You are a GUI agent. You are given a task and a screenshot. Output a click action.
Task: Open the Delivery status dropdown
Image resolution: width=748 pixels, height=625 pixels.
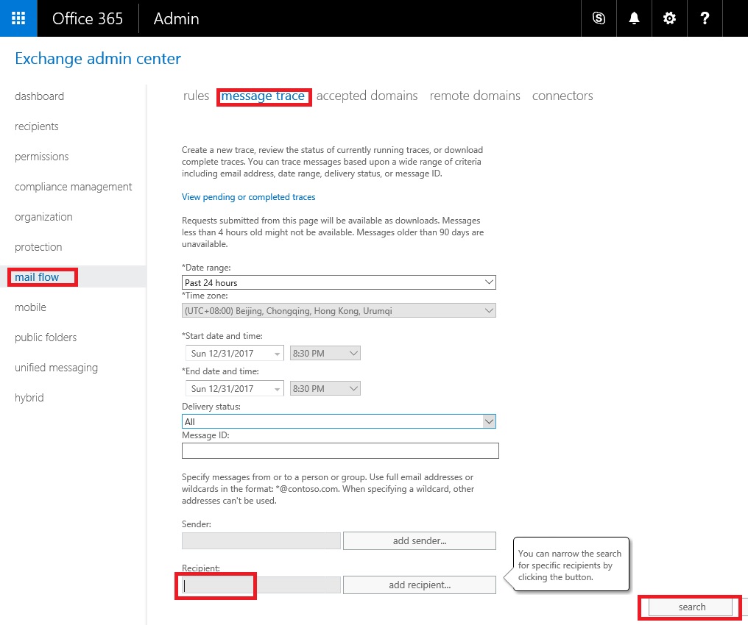(488, 421)
